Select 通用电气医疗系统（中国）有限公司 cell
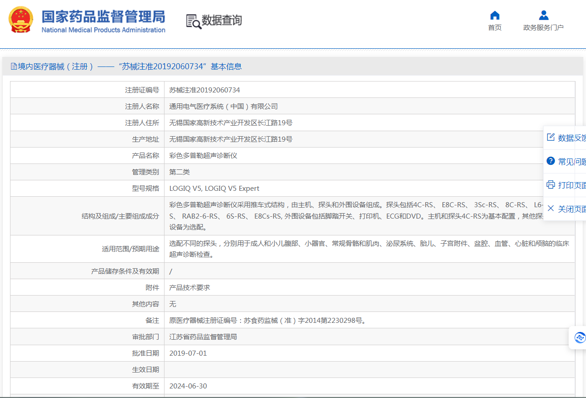 pyautogui.click(x=223, y=107)
